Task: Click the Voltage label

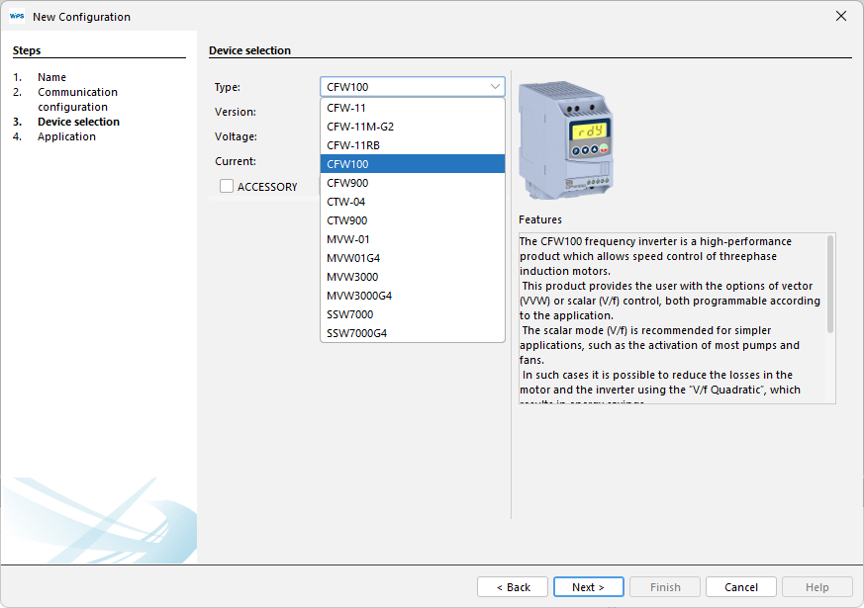Action: pos(236,136)
